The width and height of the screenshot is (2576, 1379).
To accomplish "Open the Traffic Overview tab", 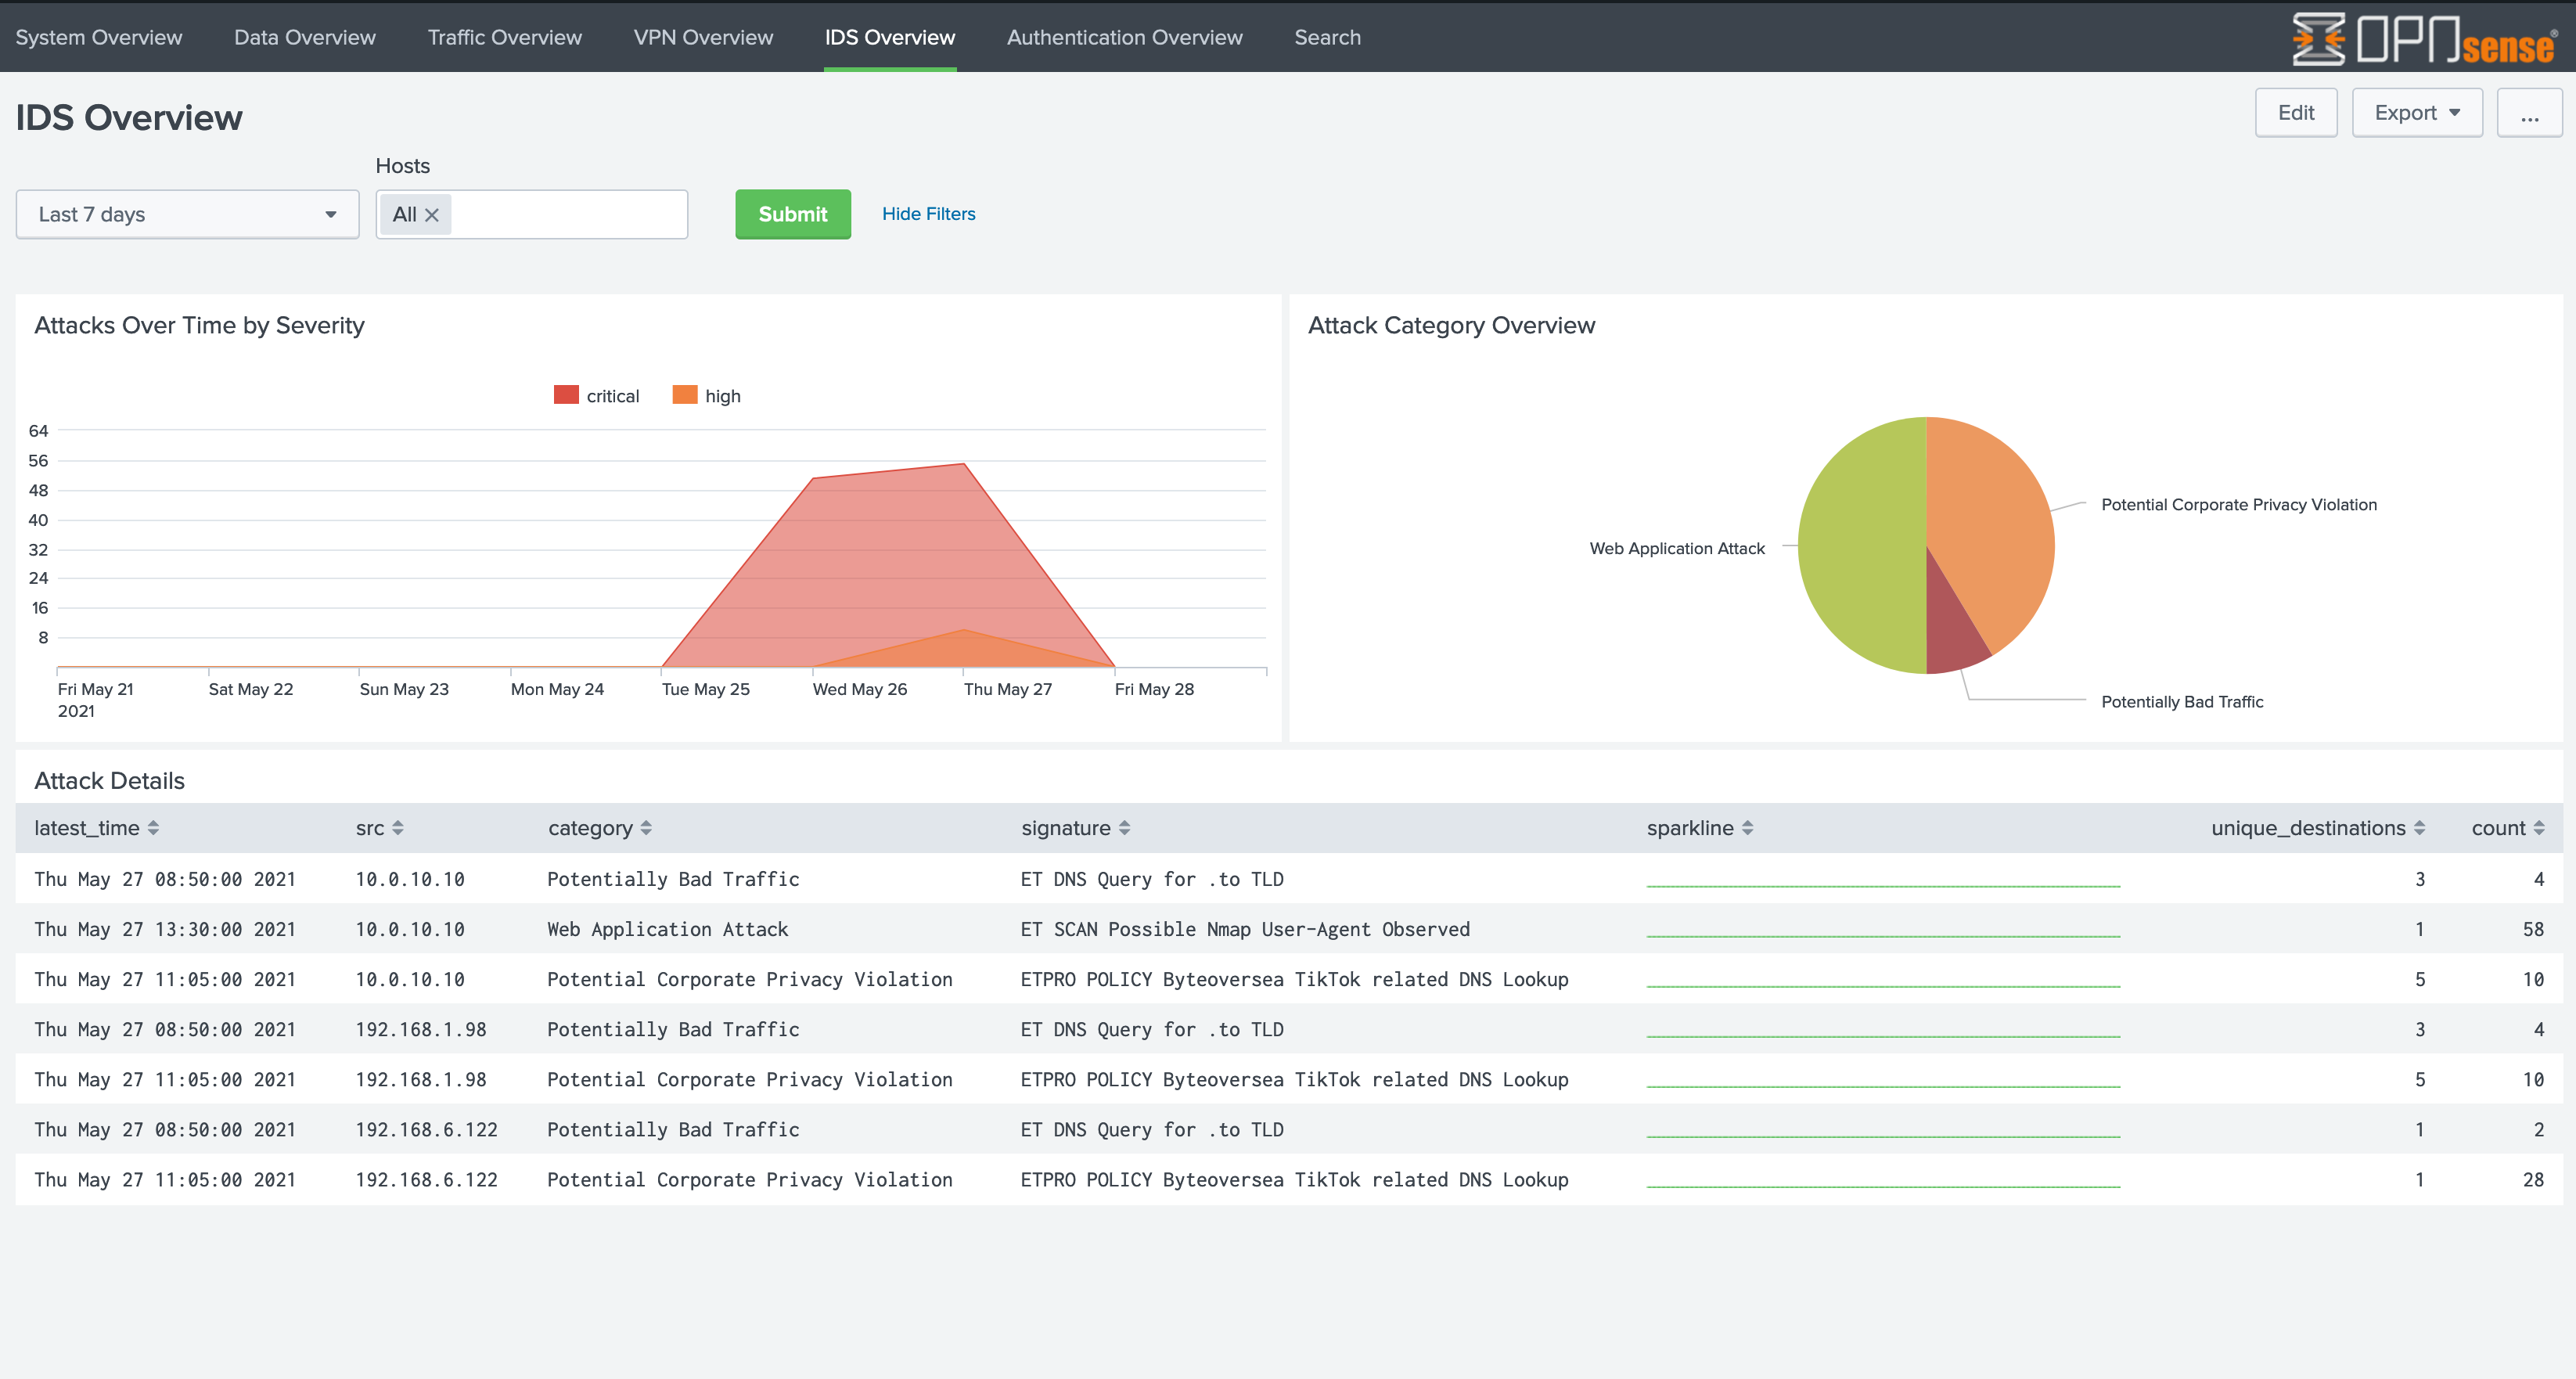I will pyautogui.click(x=504, y=37).
